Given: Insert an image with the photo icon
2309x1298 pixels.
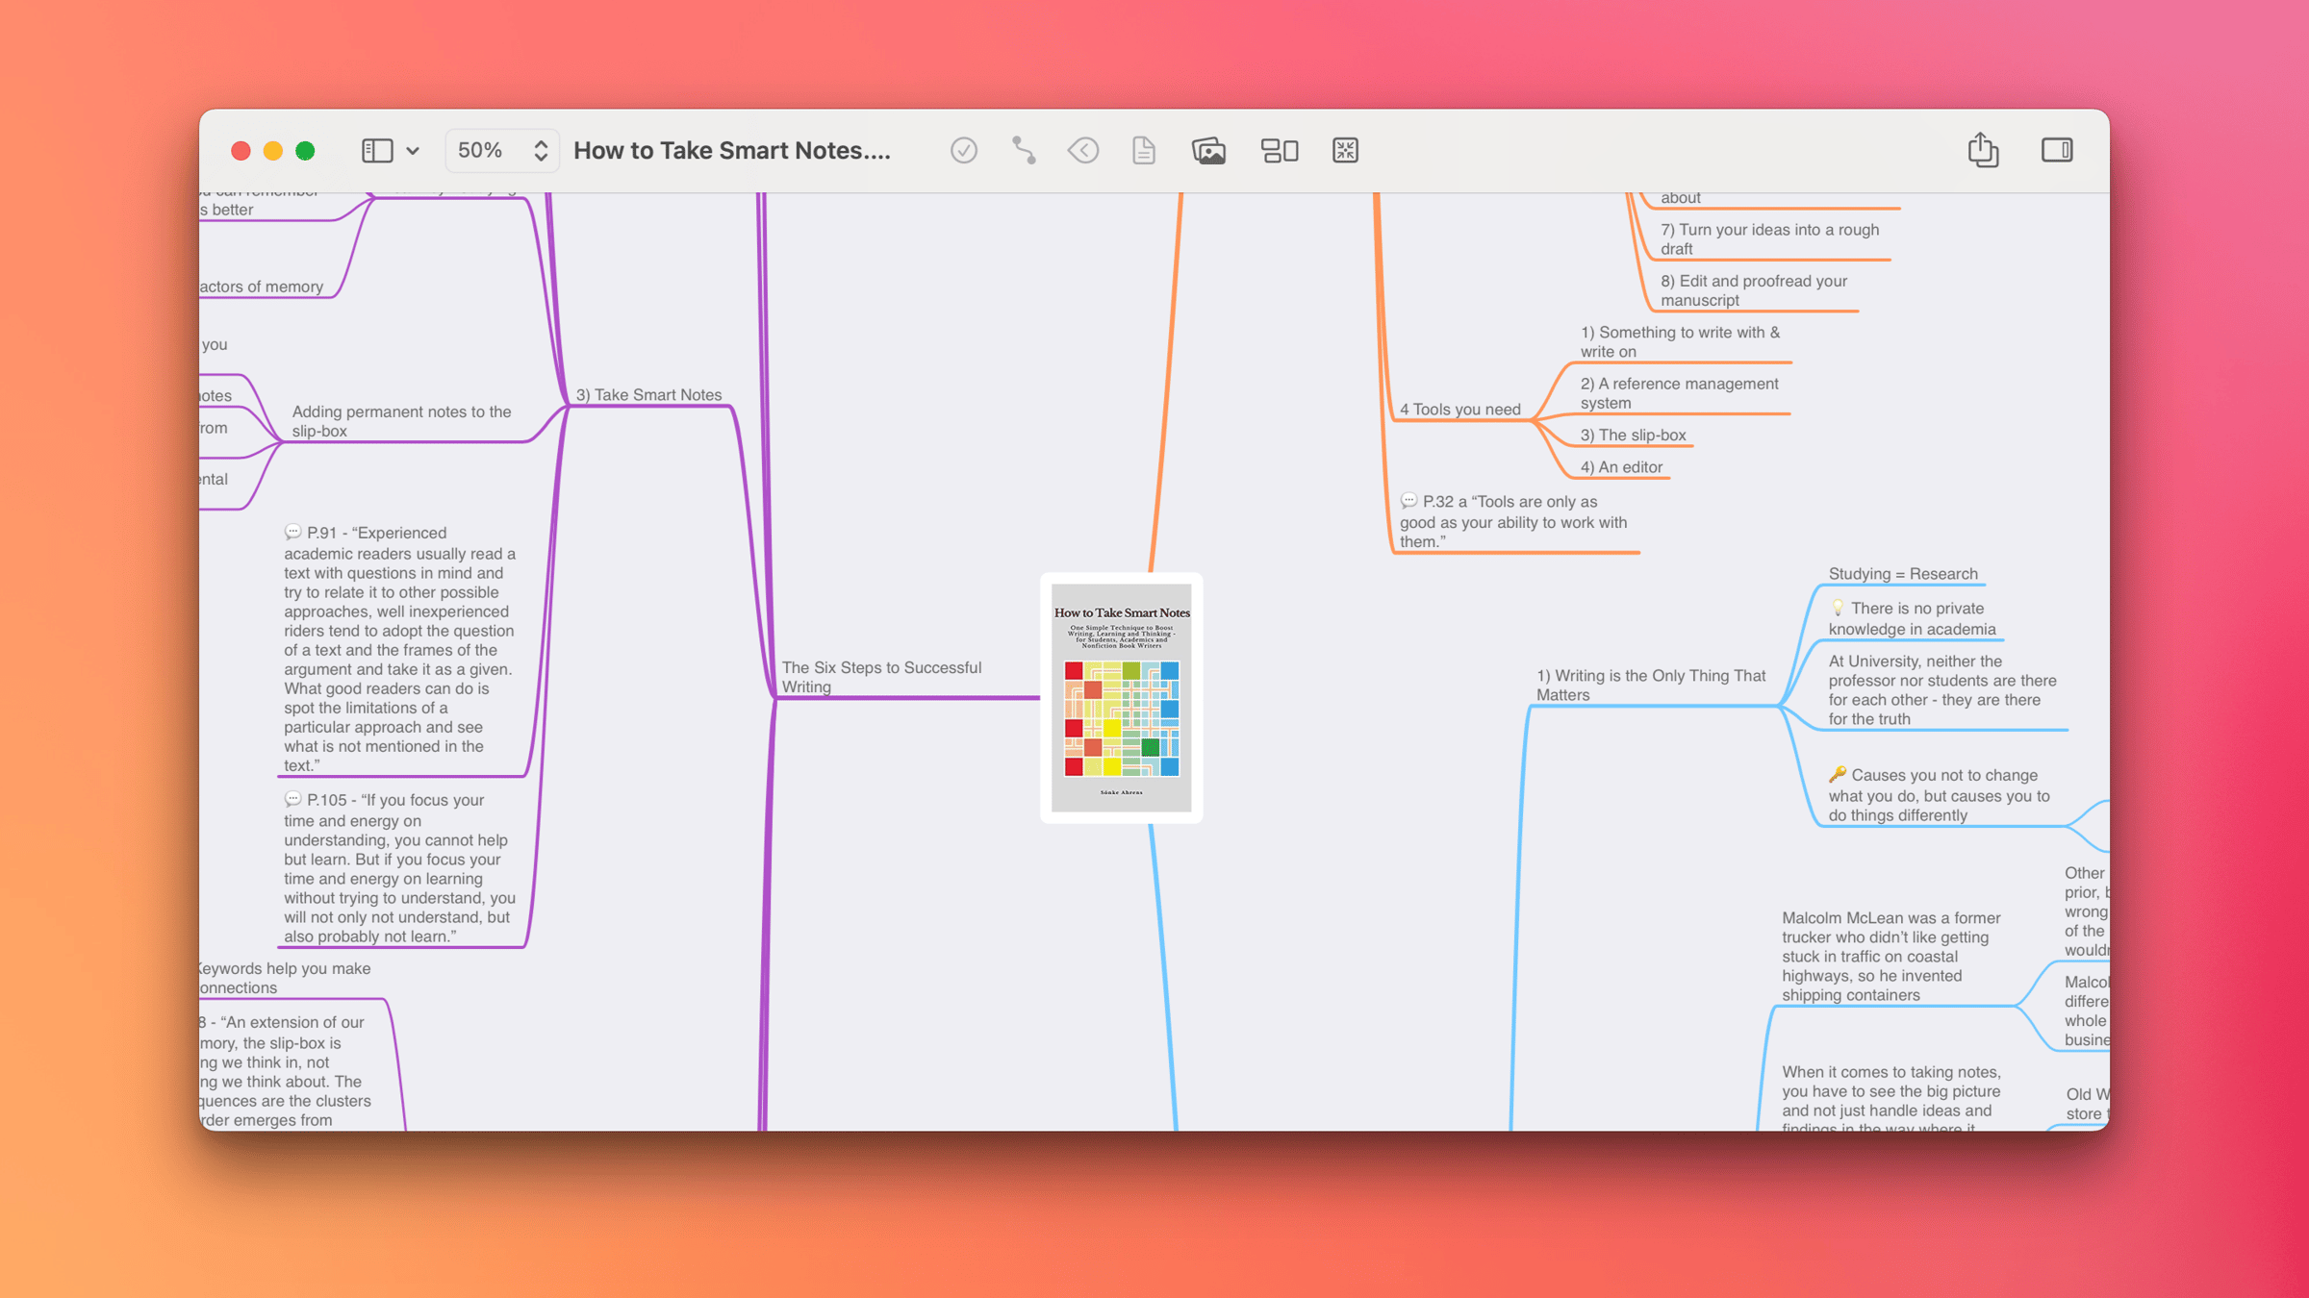Looking at the screenshot, I should 1208,151.
